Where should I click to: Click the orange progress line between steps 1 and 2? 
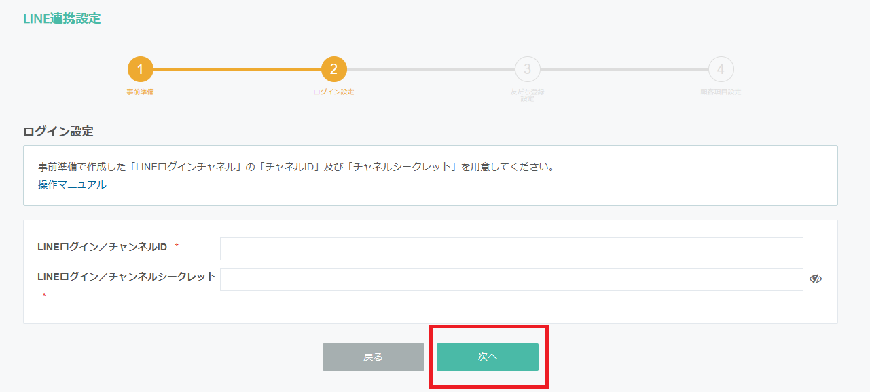click(x=237, y=69)
